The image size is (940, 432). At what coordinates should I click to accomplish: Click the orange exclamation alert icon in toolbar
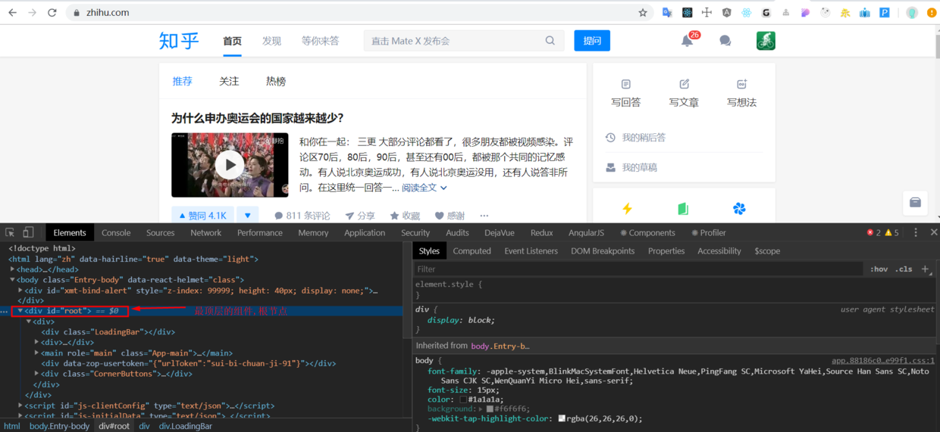click(932, 12)
